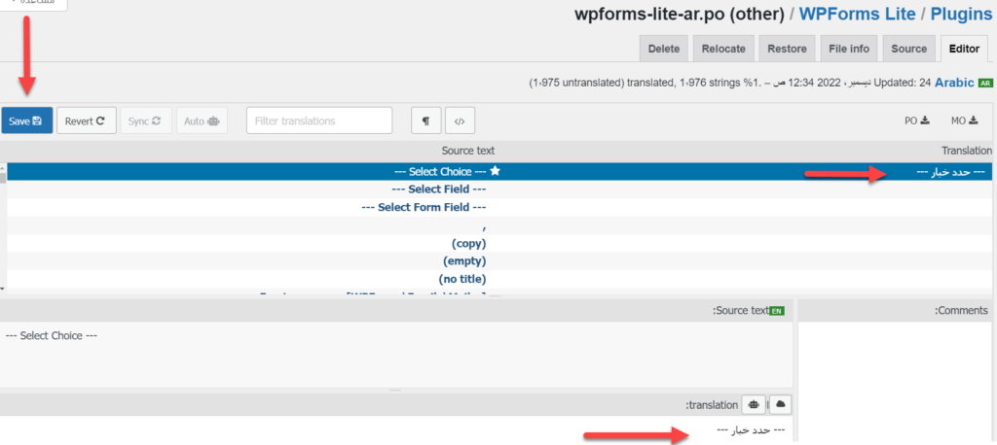Click the Source text column header
This screenshot has width=997, height=445.
(x=468, y=151)
